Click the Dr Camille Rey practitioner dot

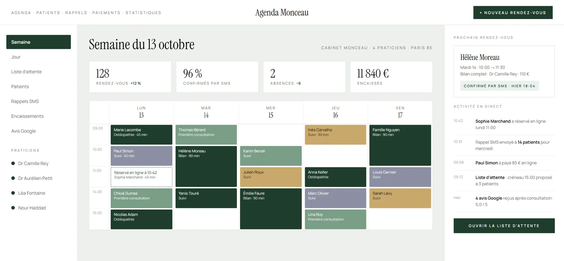(x=13, y=163)
